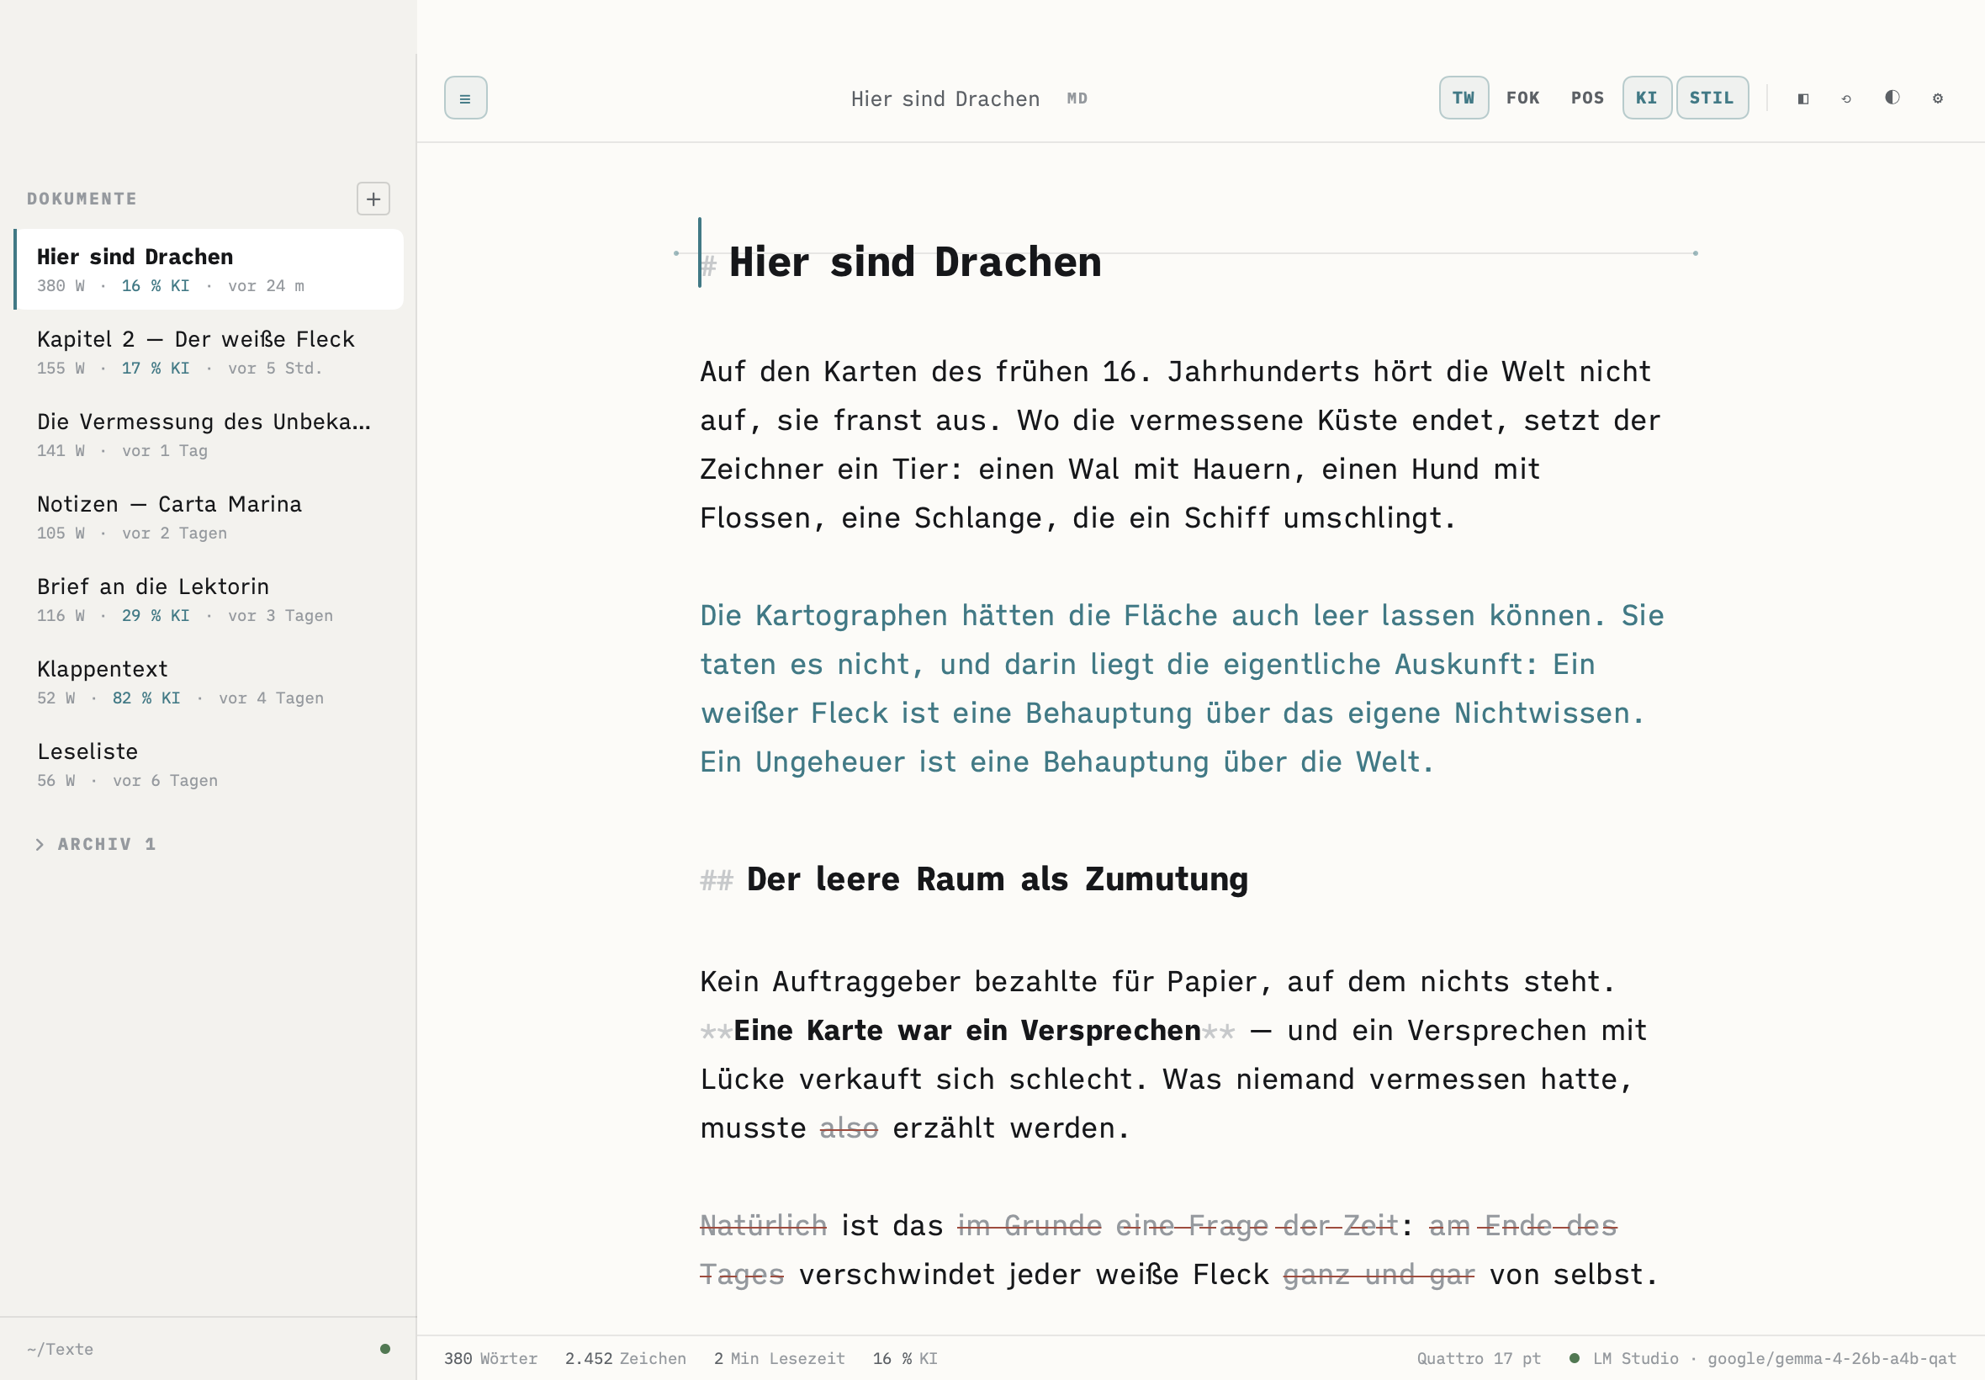Click struck phrase 'im Grunde'
The width and height of the screenshot is (1985, 1380).
point(1030,1225)
